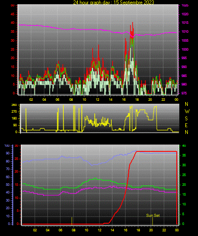
Task: Click the 1010 pressure axis label
Action: [185, 31]
